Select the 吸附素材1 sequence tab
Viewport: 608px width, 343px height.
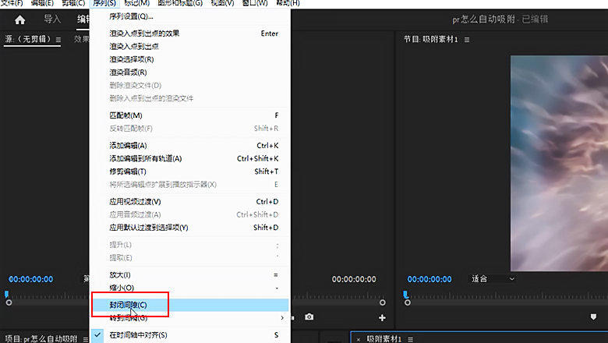click(x=384, y=339)
